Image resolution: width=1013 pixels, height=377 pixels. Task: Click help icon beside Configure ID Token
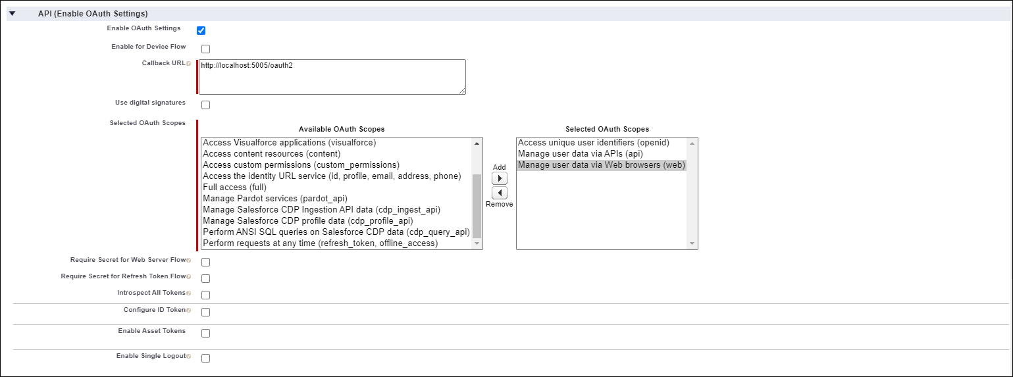(x=189, y=310)
